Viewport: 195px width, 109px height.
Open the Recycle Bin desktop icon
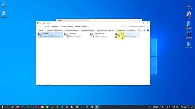[x=4, y=14]
